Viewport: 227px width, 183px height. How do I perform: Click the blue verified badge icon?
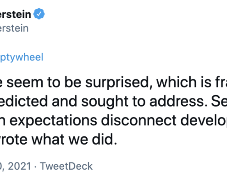(39, 14)
